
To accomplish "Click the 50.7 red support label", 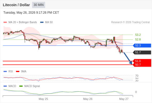I will (x=138, y=65).
